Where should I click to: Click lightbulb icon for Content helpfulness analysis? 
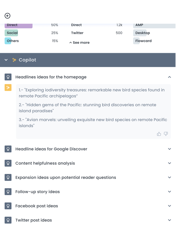(8, 163)
